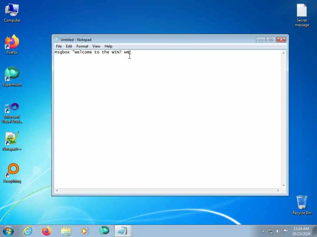Click the Notepad taskbar button
This screenshot has height=237, width=317.
coord(123,231)
